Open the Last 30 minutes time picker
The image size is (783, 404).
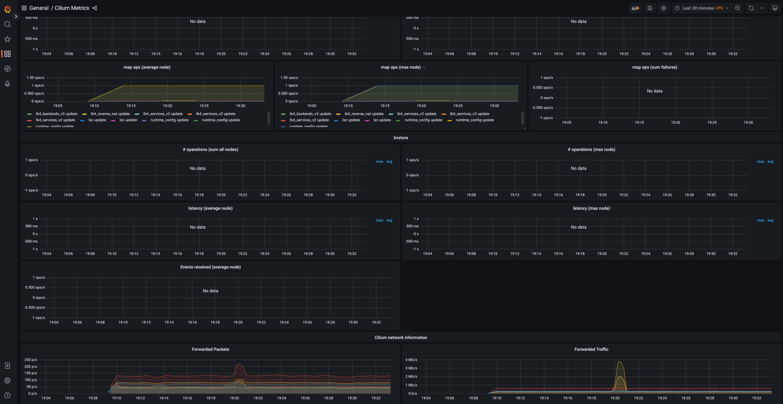(702, 8)
